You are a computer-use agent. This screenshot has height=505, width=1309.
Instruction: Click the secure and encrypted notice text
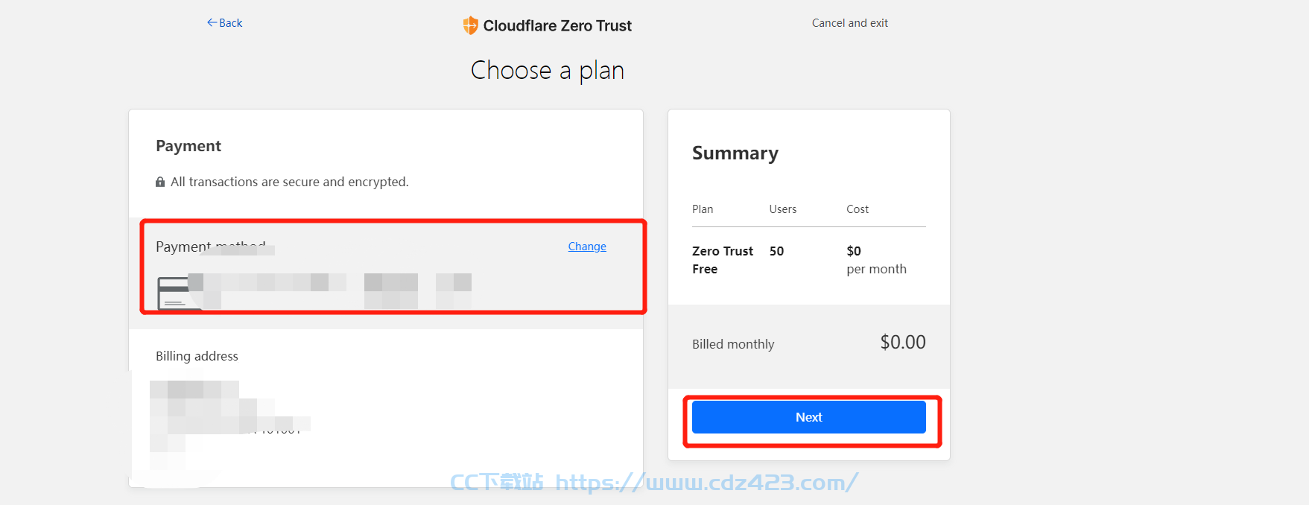click(290, 182)
